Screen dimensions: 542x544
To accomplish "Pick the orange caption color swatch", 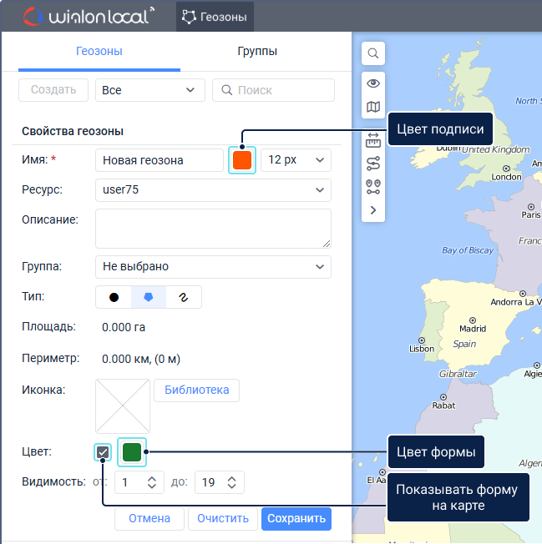I will pyautogui.click(x=242, y=160).
